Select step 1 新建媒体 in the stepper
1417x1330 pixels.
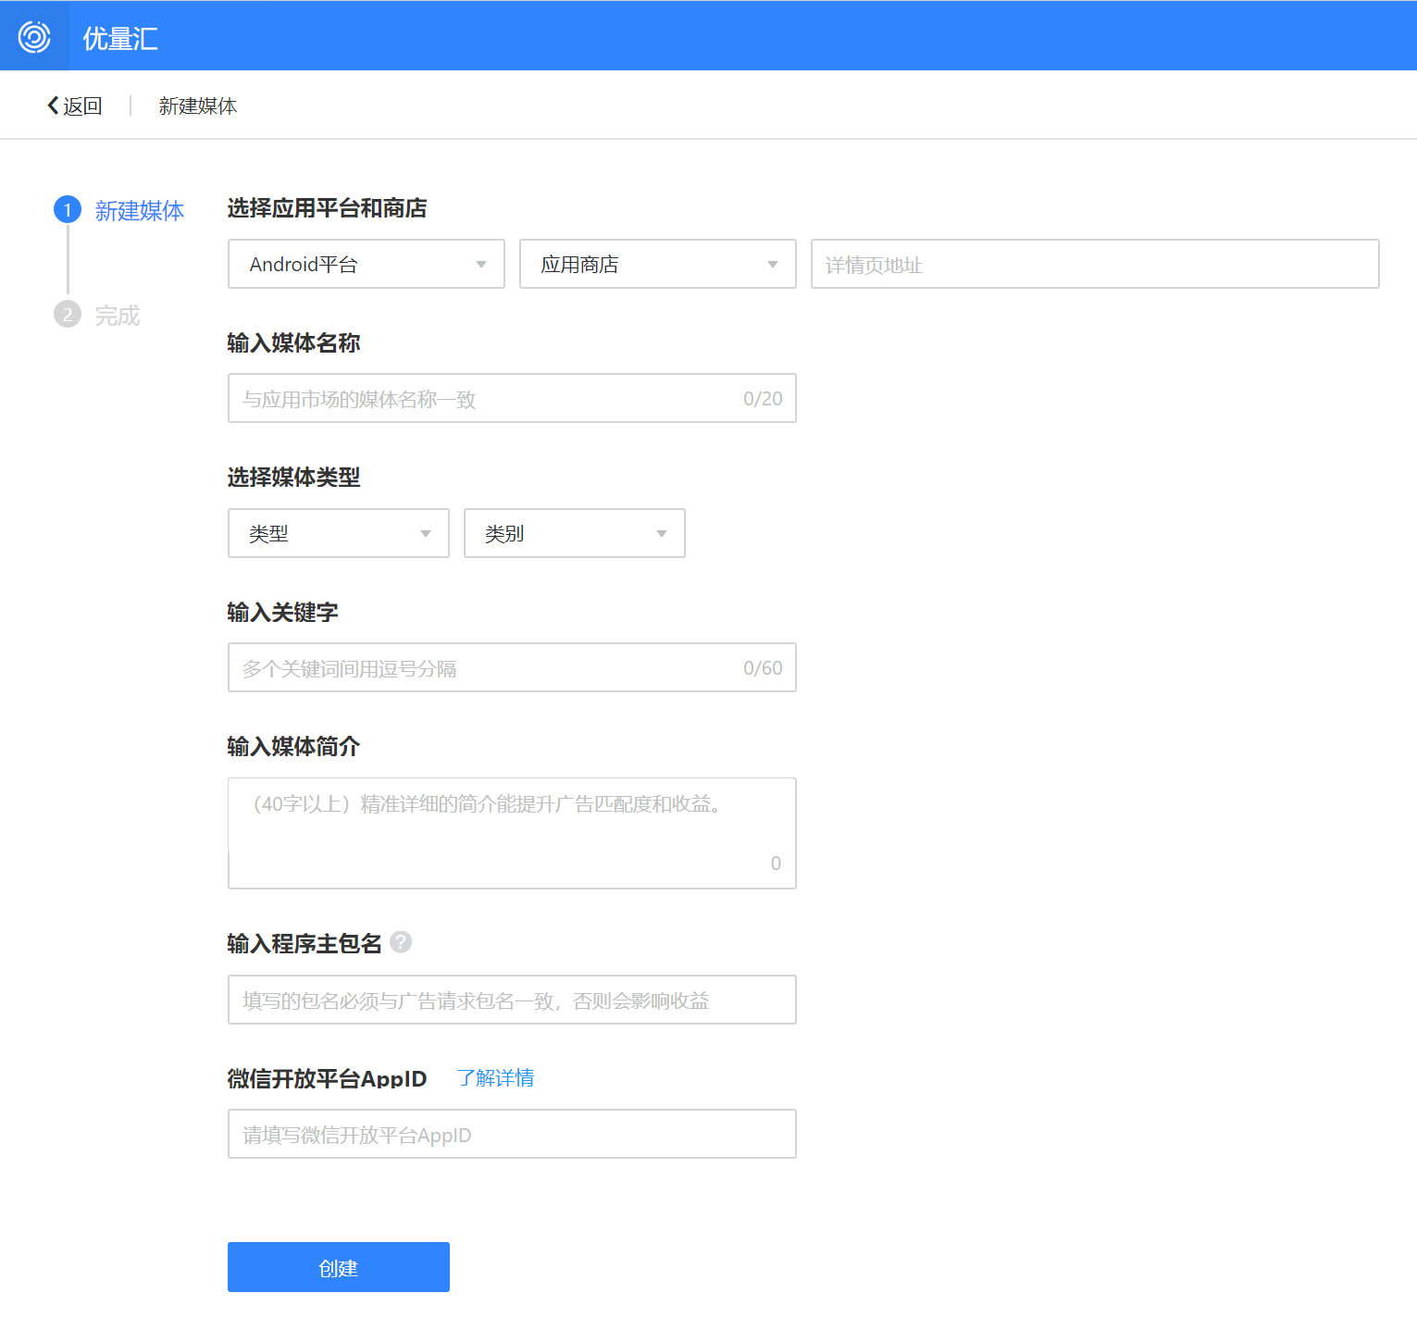click(x=119, y=210)
